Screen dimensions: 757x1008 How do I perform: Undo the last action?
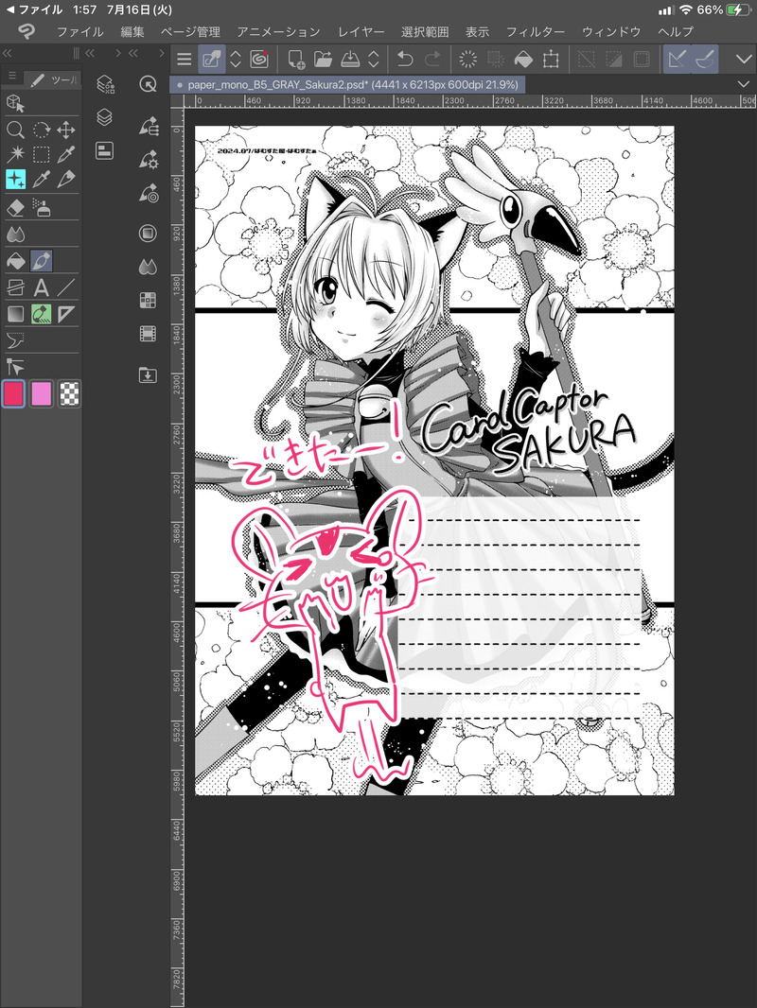pos(405,60)
